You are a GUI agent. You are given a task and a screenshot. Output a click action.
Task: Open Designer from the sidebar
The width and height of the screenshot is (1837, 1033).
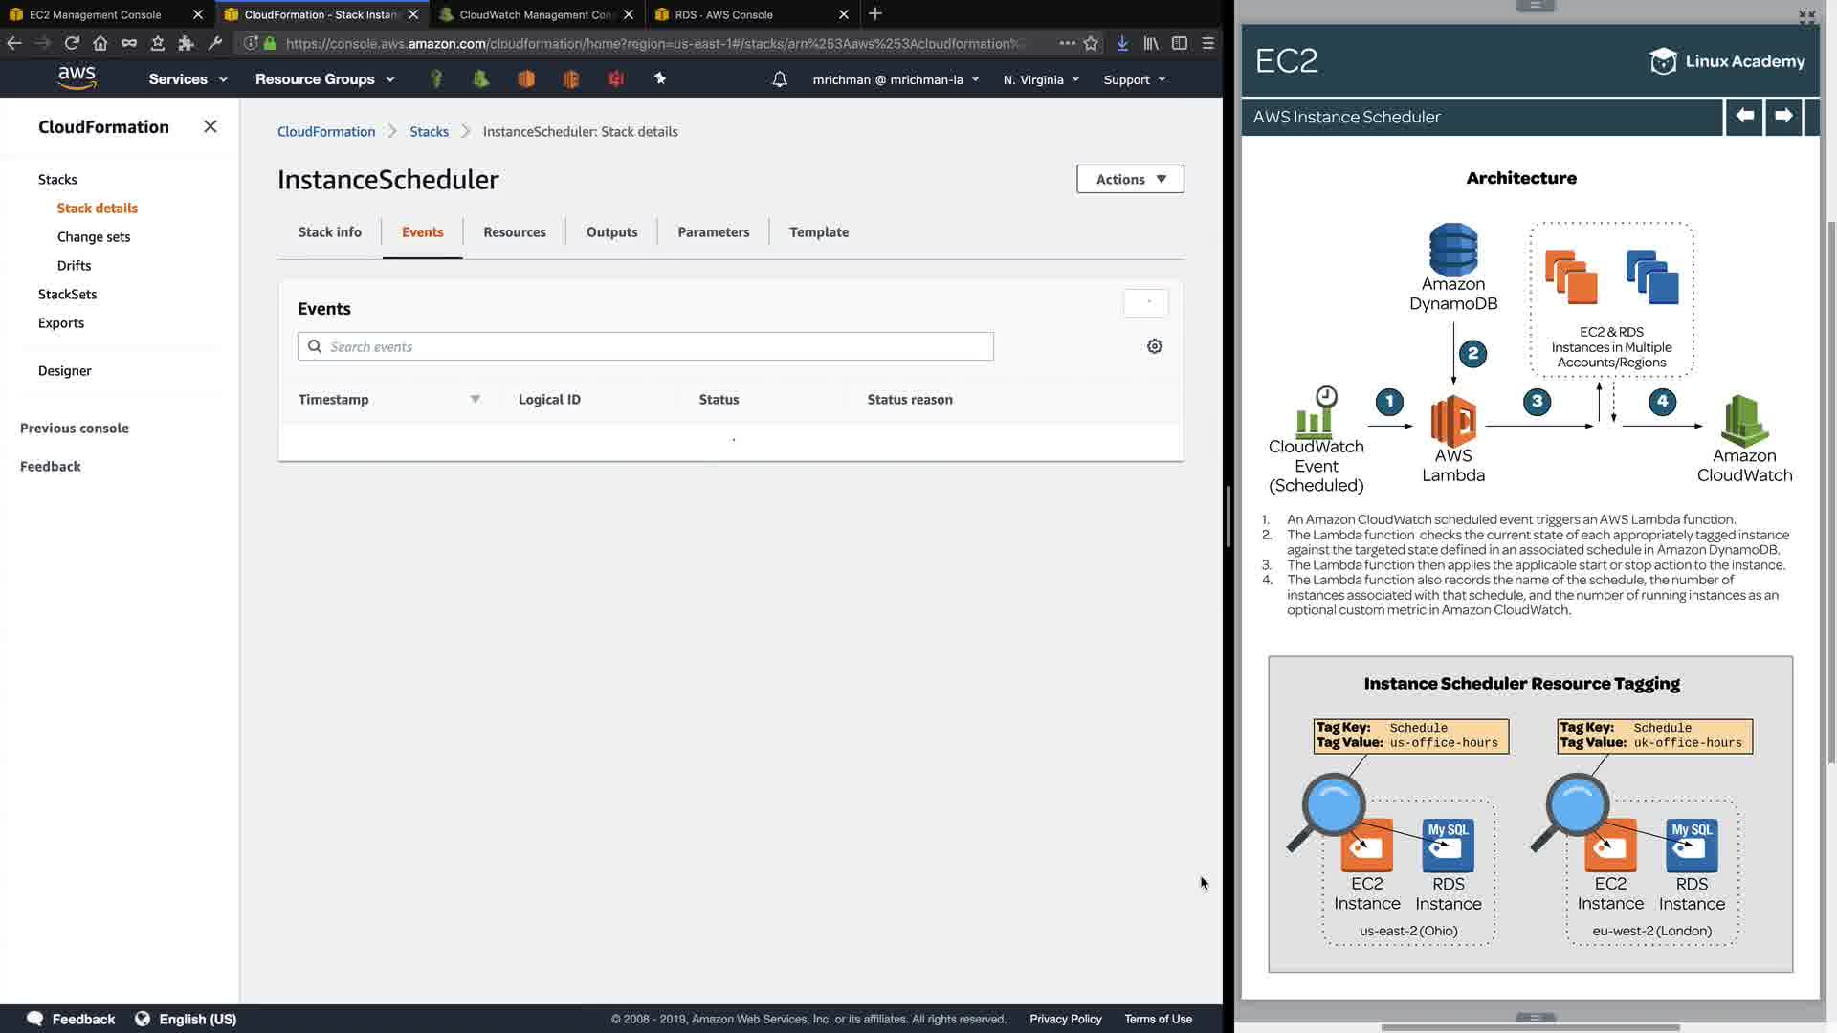point(65,370)
